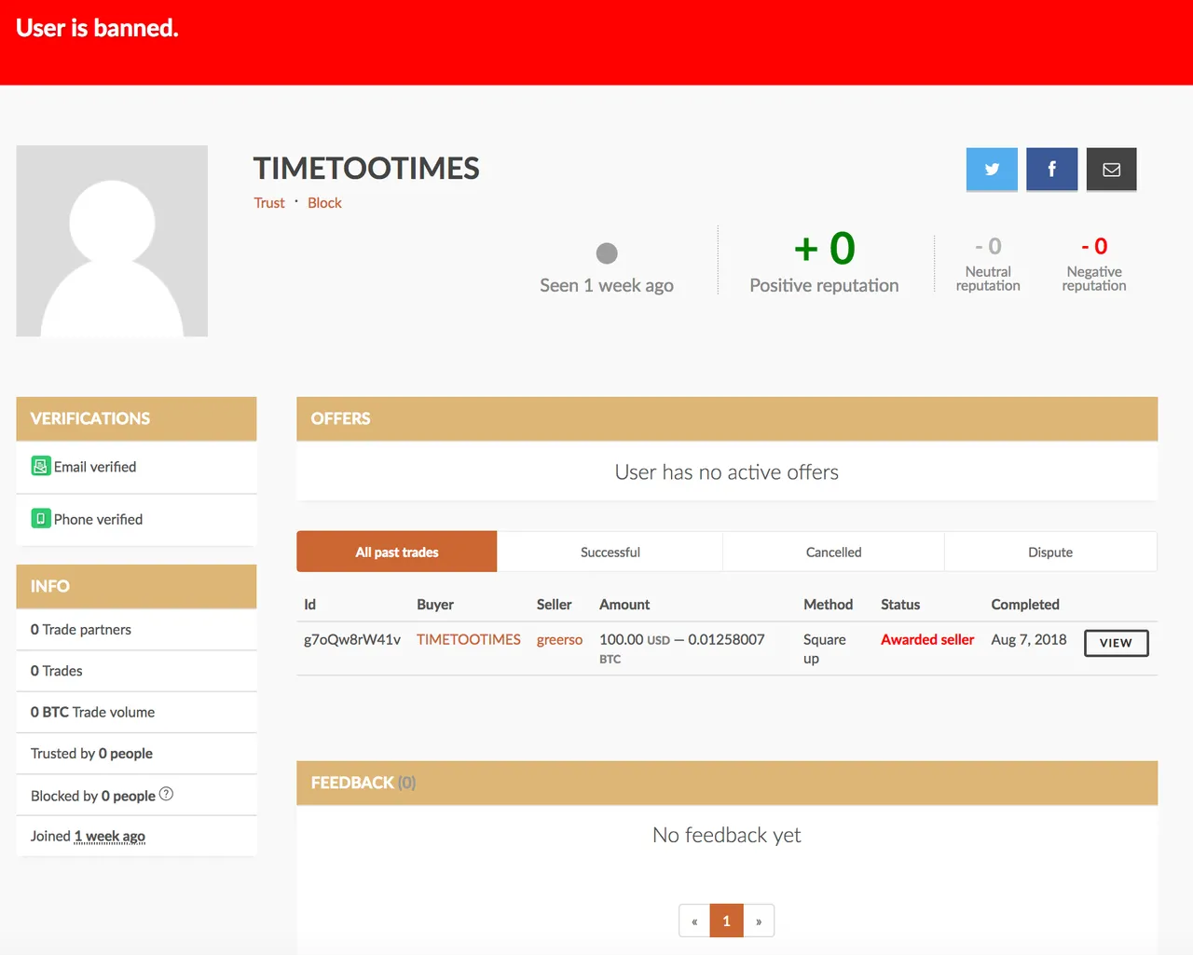The image size is (1193, 955).
Task: Click the VERIFICATIONS panel header
Action: (x=136, y=418)
